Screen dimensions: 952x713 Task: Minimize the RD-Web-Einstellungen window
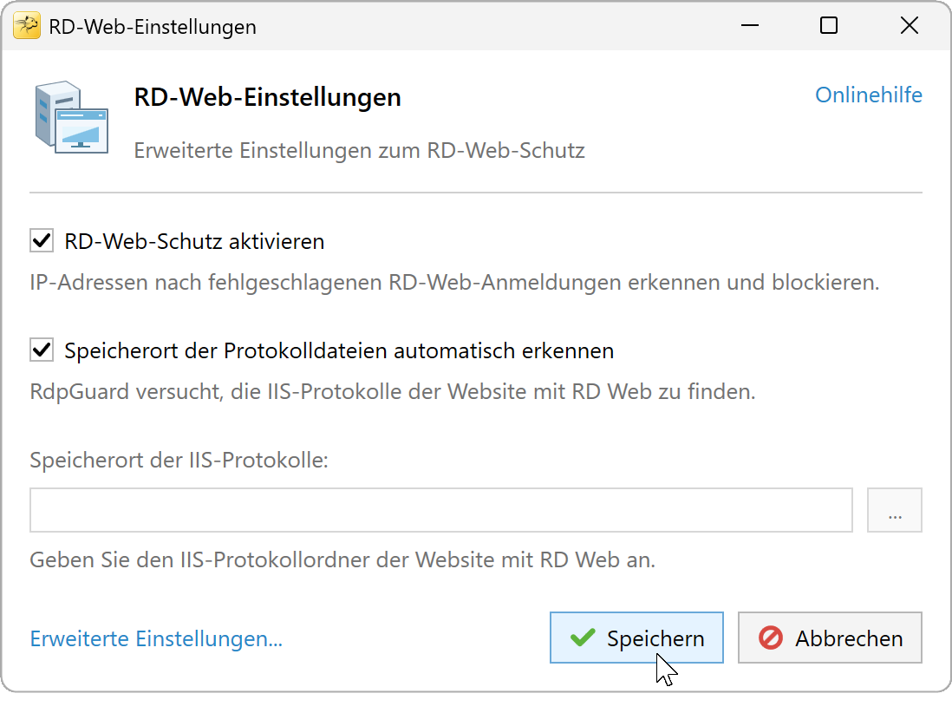(x=750, y=25)
